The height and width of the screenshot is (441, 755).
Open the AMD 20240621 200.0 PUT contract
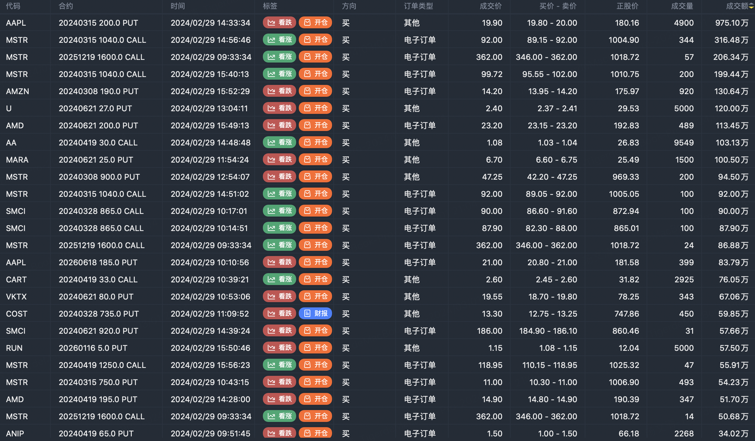98,125
